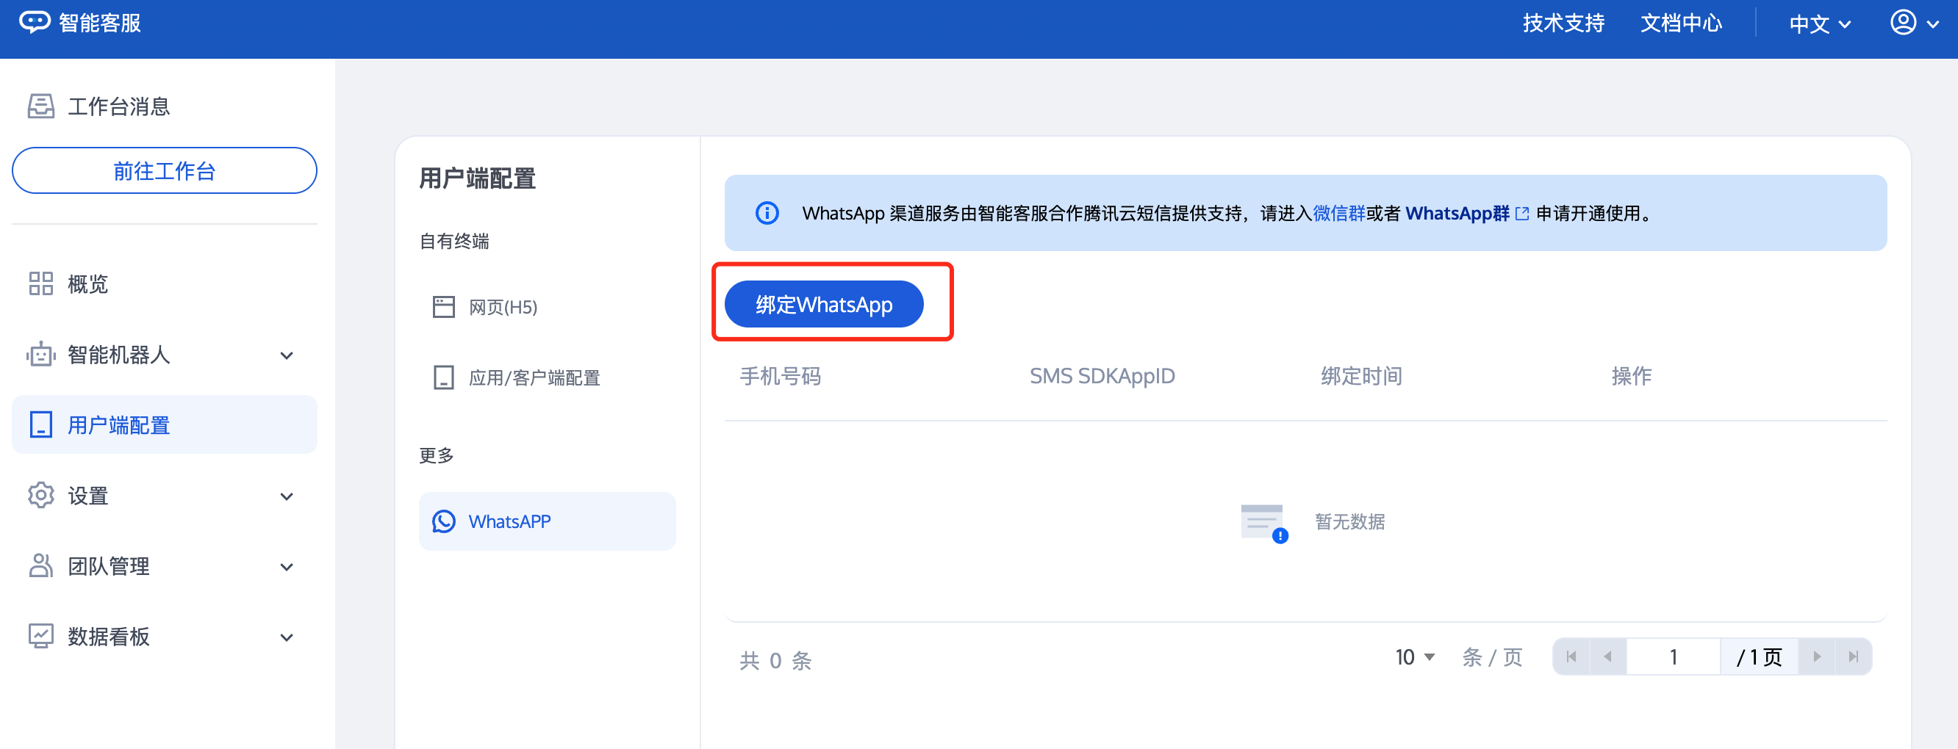
Task: Open the 技术支持 link
Action: (x=1563, y=23)
